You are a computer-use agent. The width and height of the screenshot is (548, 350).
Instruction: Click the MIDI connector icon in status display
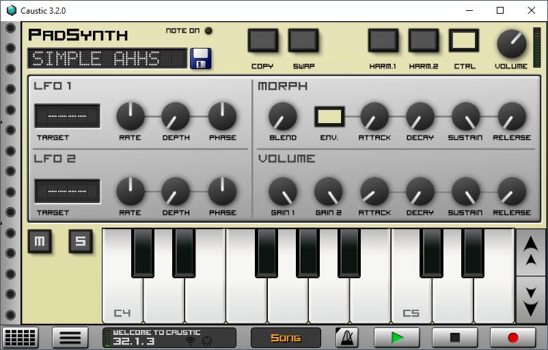(207, 341)
